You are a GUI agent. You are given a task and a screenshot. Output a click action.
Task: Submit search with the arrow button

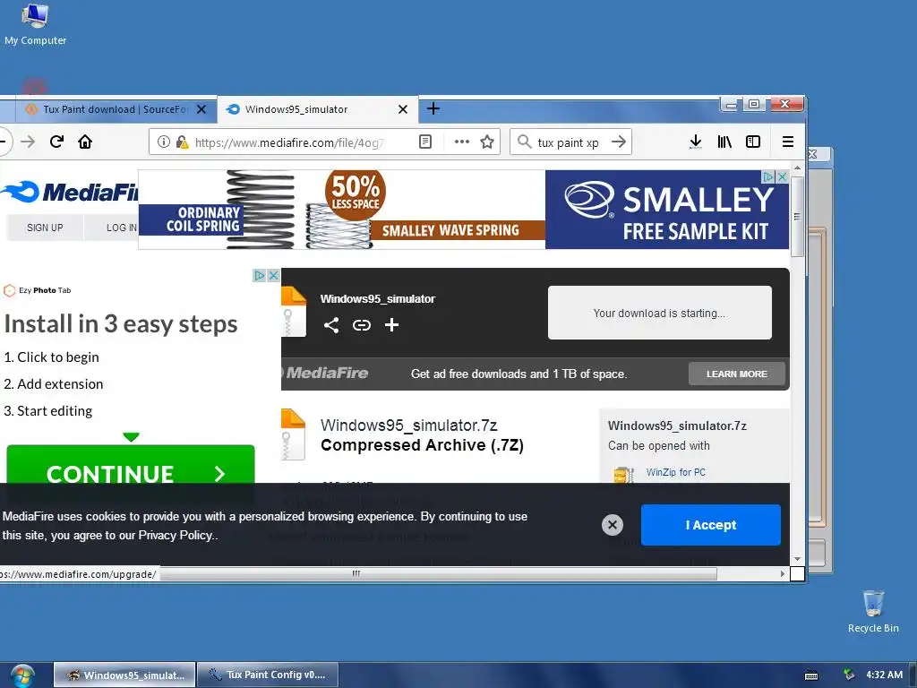pos(619,142)
